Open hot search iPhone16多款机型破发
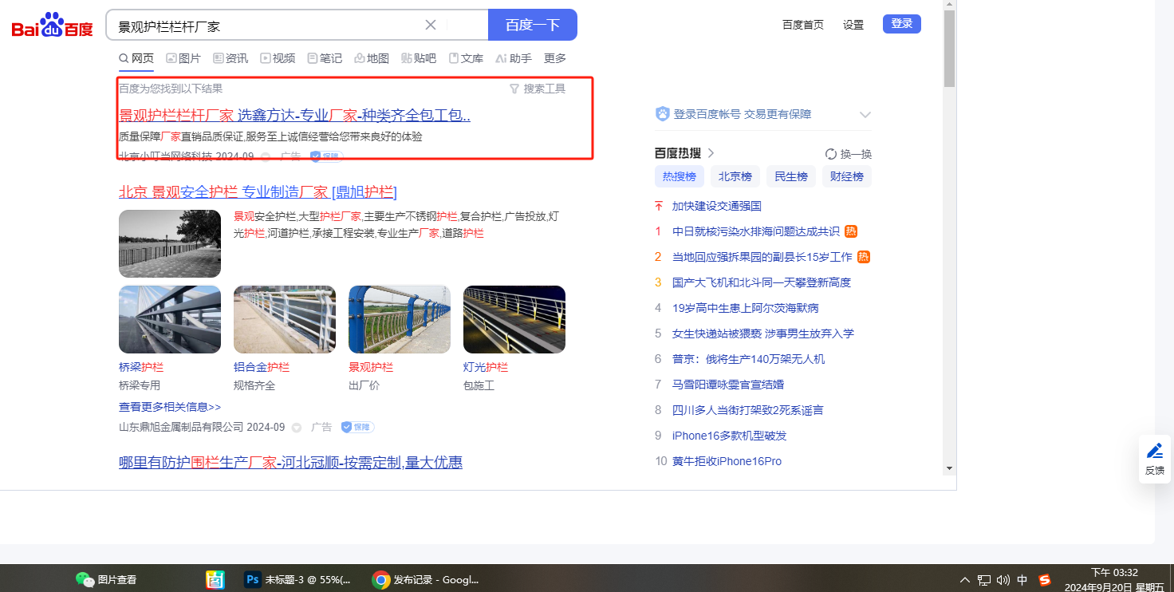Image resolution: width=1174 pixels, height=592 pixels. click(730, 436)
